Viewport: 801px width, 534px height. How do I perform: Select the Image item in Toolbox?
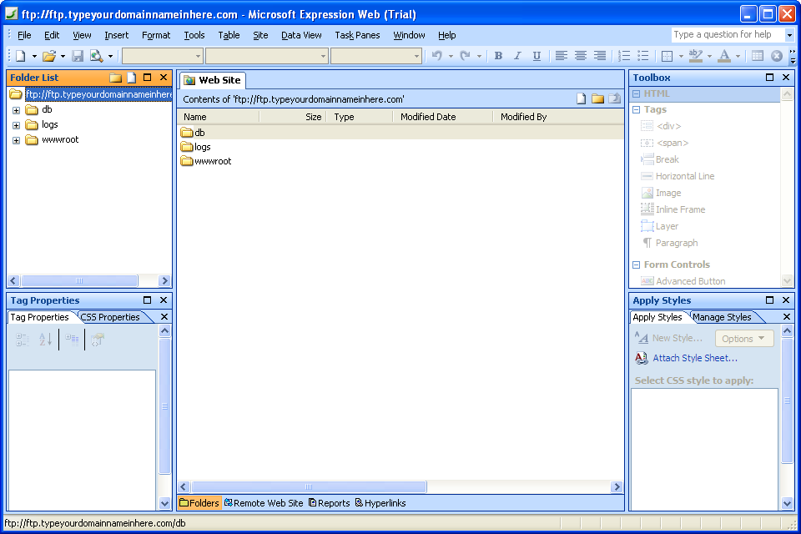click(661, 193)
